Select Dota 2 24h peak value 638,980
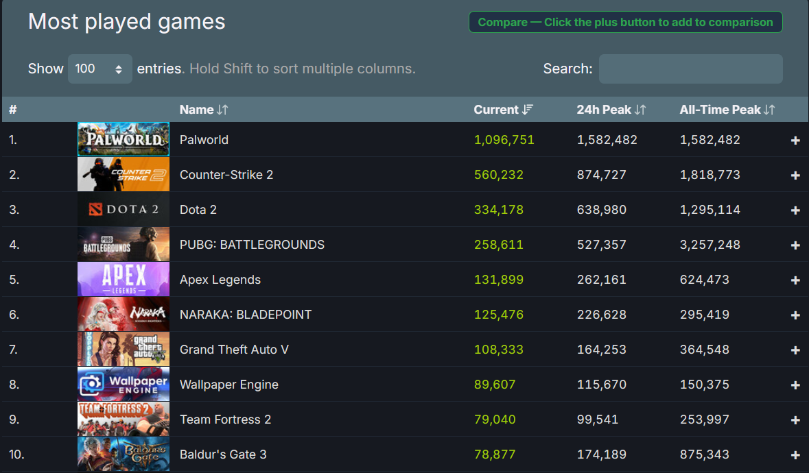This screenshot has height=473, width=809. [602, 210]
